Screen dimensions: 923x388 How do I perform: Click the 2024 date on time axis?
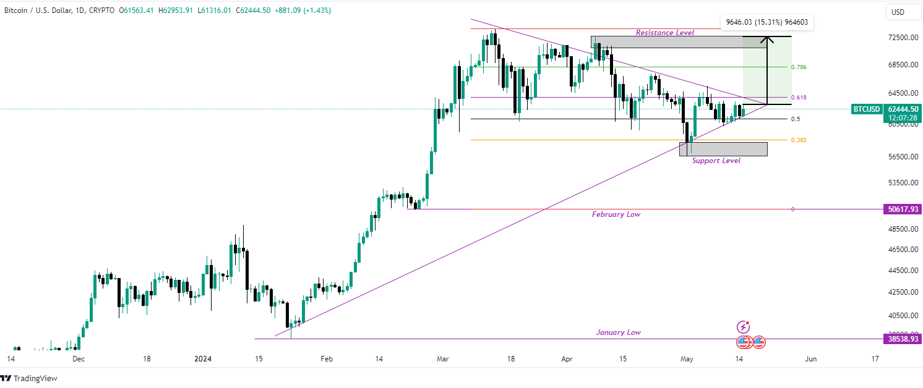(204, 358)
